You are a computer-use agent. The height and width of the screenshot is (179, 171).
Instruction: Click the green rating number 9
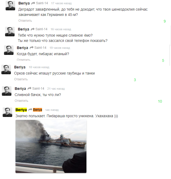[165, 21]
